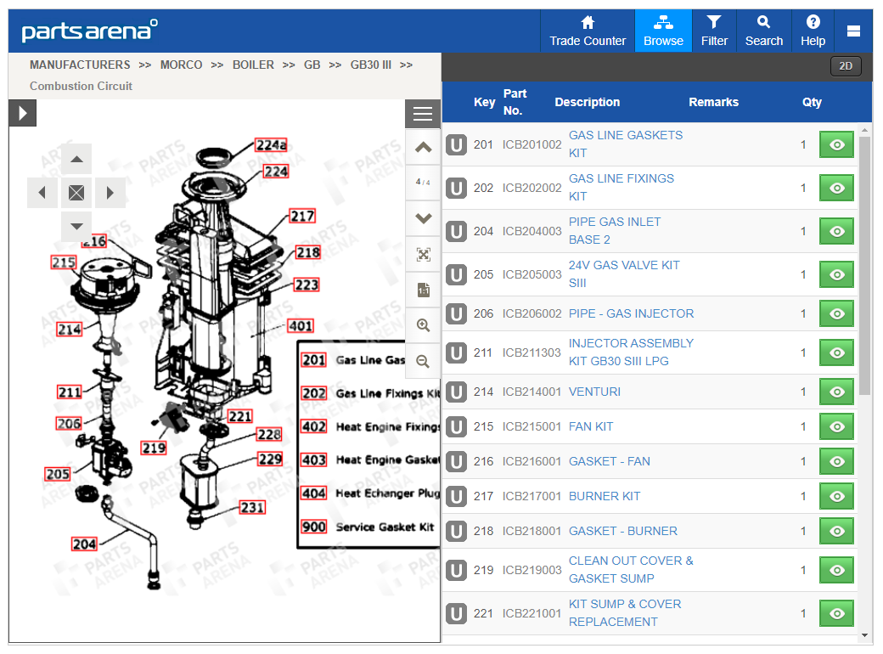Screen dimensions: 883x654
Task: Sort parts list by Qty column
Action: (x=812, y=102)
